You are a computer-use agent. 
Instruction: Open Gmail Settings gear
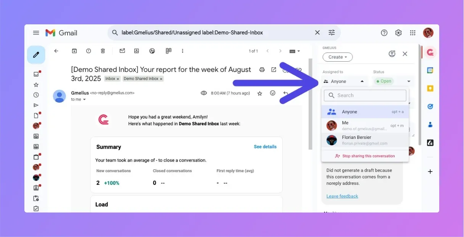[398, 33]
